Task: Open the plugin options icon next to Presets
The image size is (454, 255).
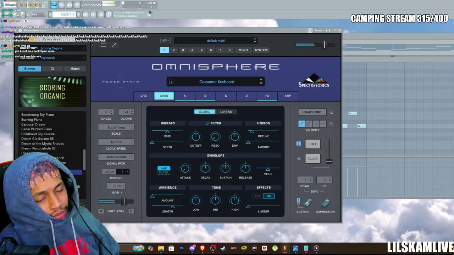Action: point(310,30)
